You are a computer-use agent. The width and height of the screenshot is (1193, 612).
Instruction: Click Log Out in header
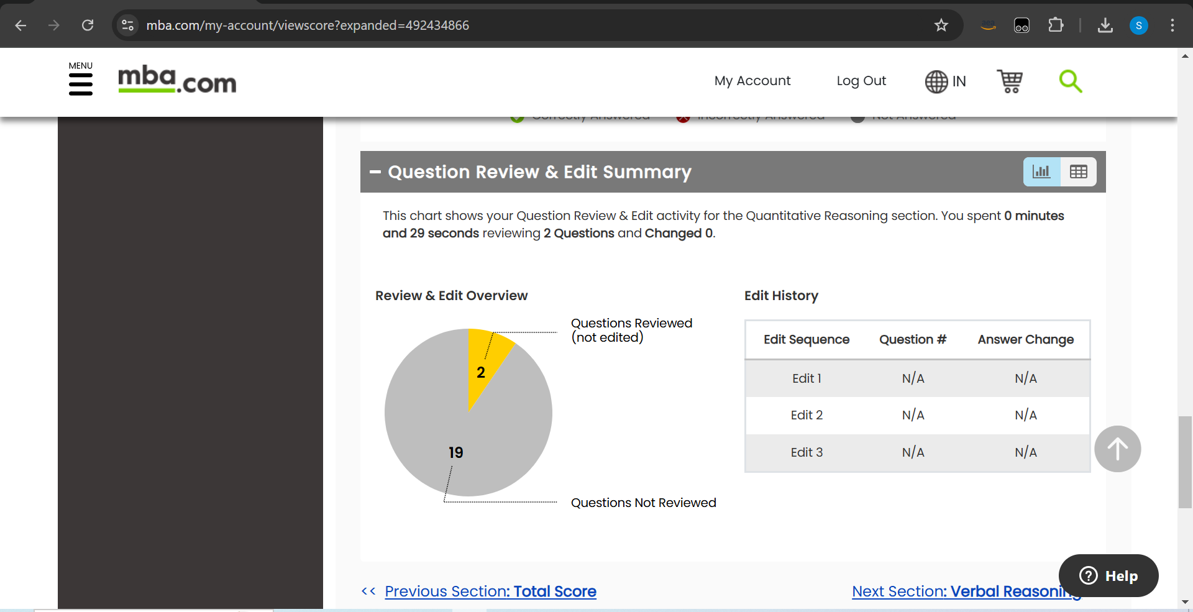[861, 81]
